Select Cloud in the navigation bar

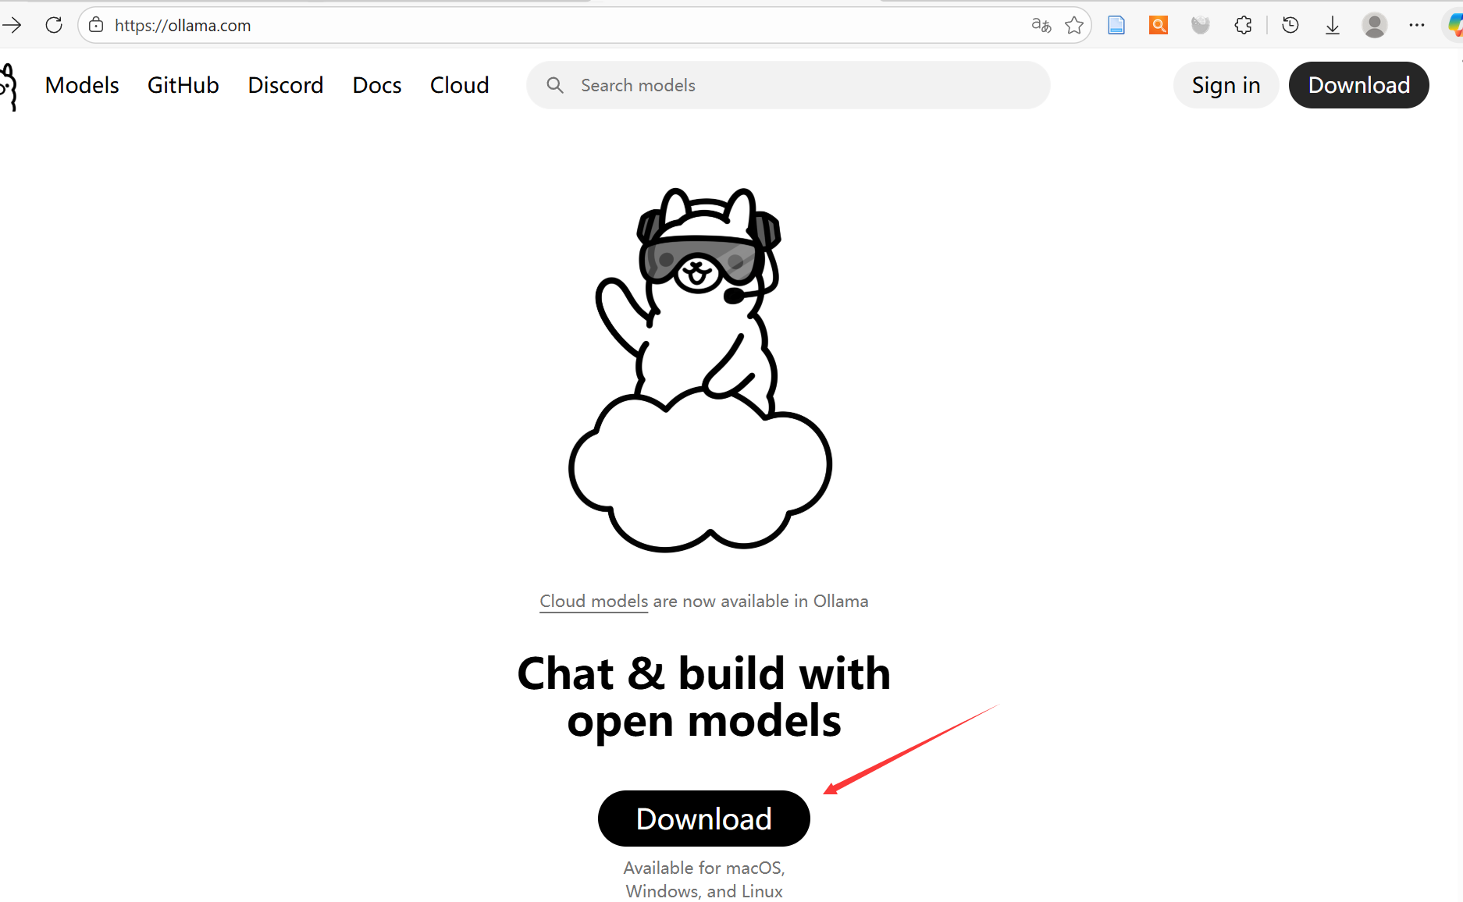[x=459, y=85]
